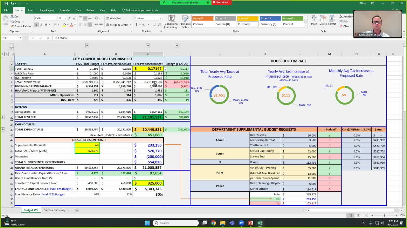The height and width of the screenshot is (228, 407).
Task: Open the Format as Table gallery
Action: (185, 22)
